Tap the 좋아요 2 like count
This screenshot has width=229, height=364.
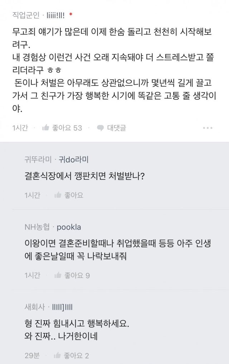pos(77,355)
